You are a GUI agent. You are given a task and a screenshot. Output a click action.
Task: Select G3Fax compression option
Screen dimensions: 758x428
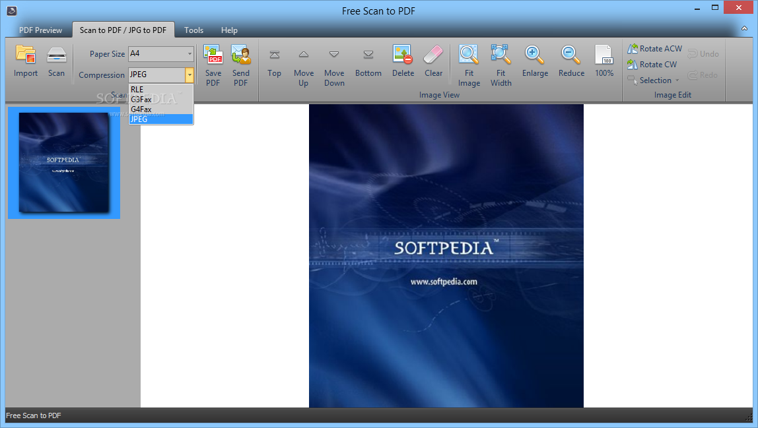coord(161,100)
